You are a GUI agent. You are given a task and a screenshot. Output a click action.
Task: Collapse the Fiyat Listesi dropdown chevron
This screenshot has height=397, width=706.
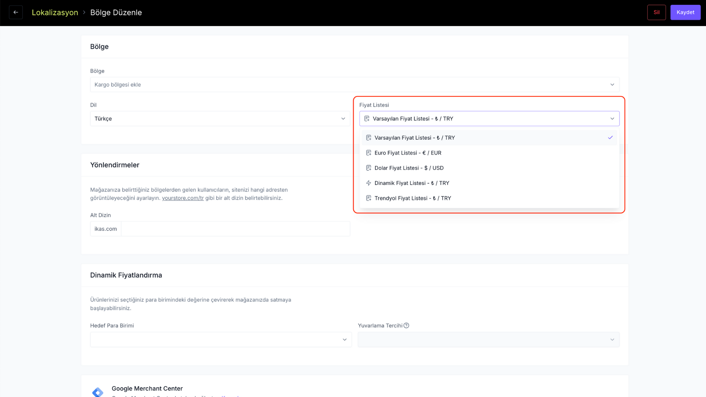point(612,118)
